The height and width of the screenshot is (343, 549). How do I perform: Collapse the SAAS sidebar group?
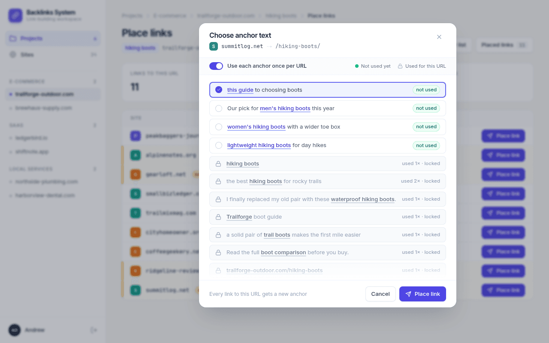point(53,125)
